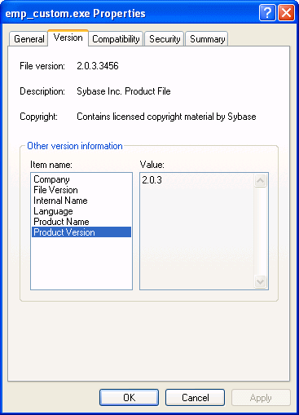The height and width of the screenshot is (415, 299).
Task: Dismiss dialog with Cancel button
Action: point(195,397)
